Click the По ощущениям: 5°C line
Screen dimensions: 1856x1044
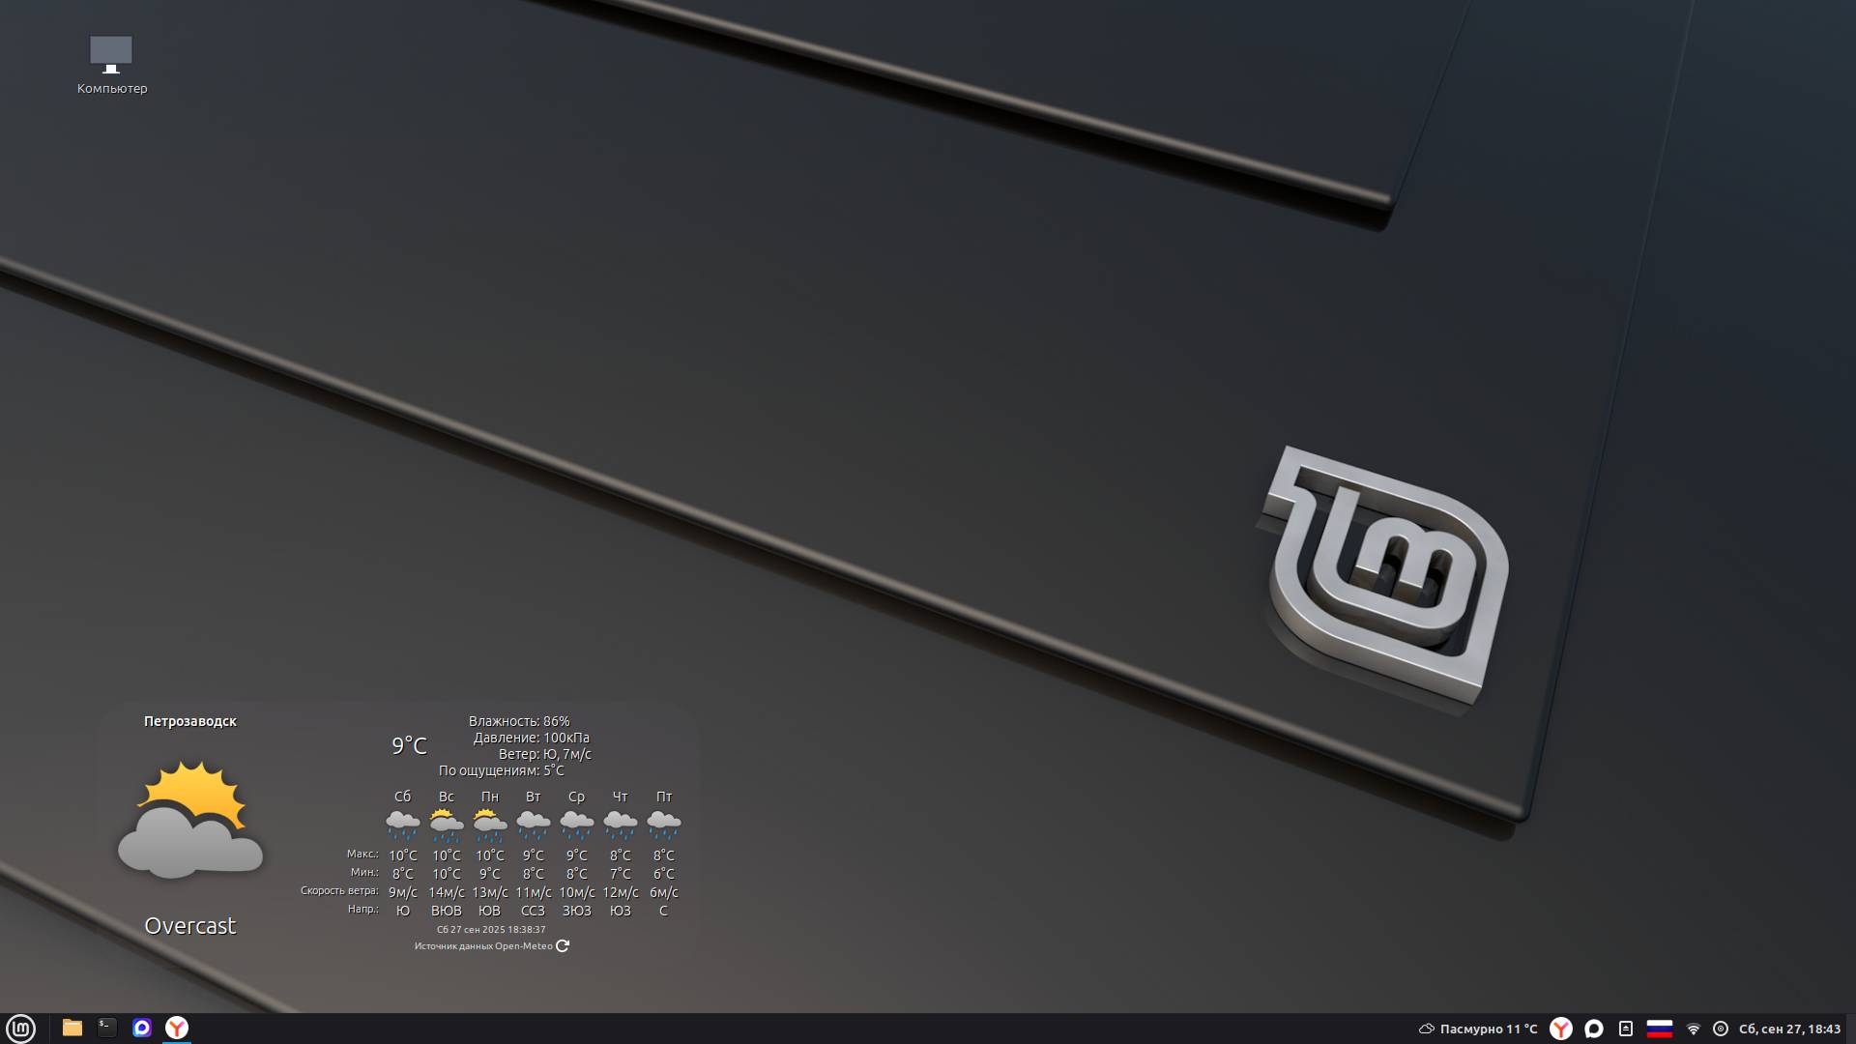click(502, 770)
